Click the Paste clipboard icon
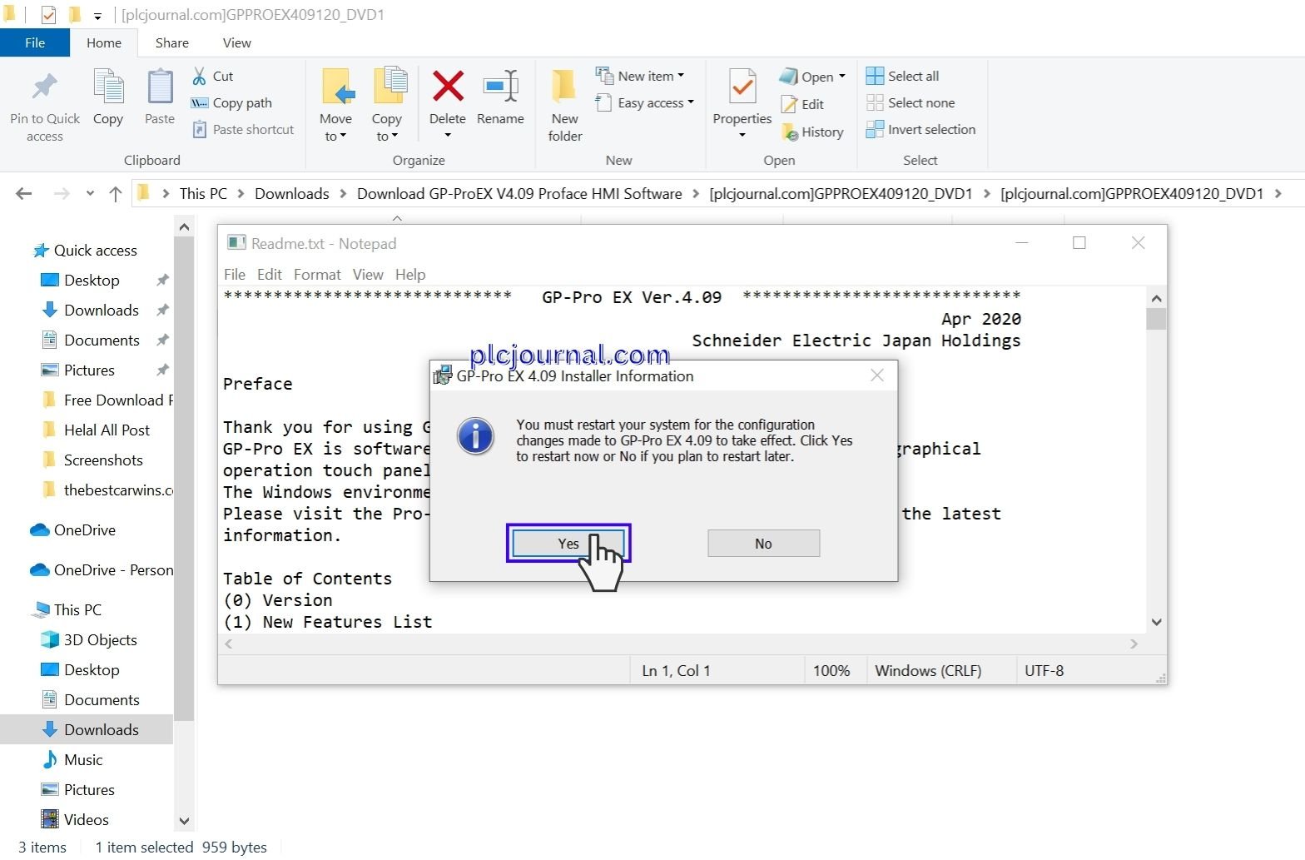1305x860 pixels. [x=160, y=87]
